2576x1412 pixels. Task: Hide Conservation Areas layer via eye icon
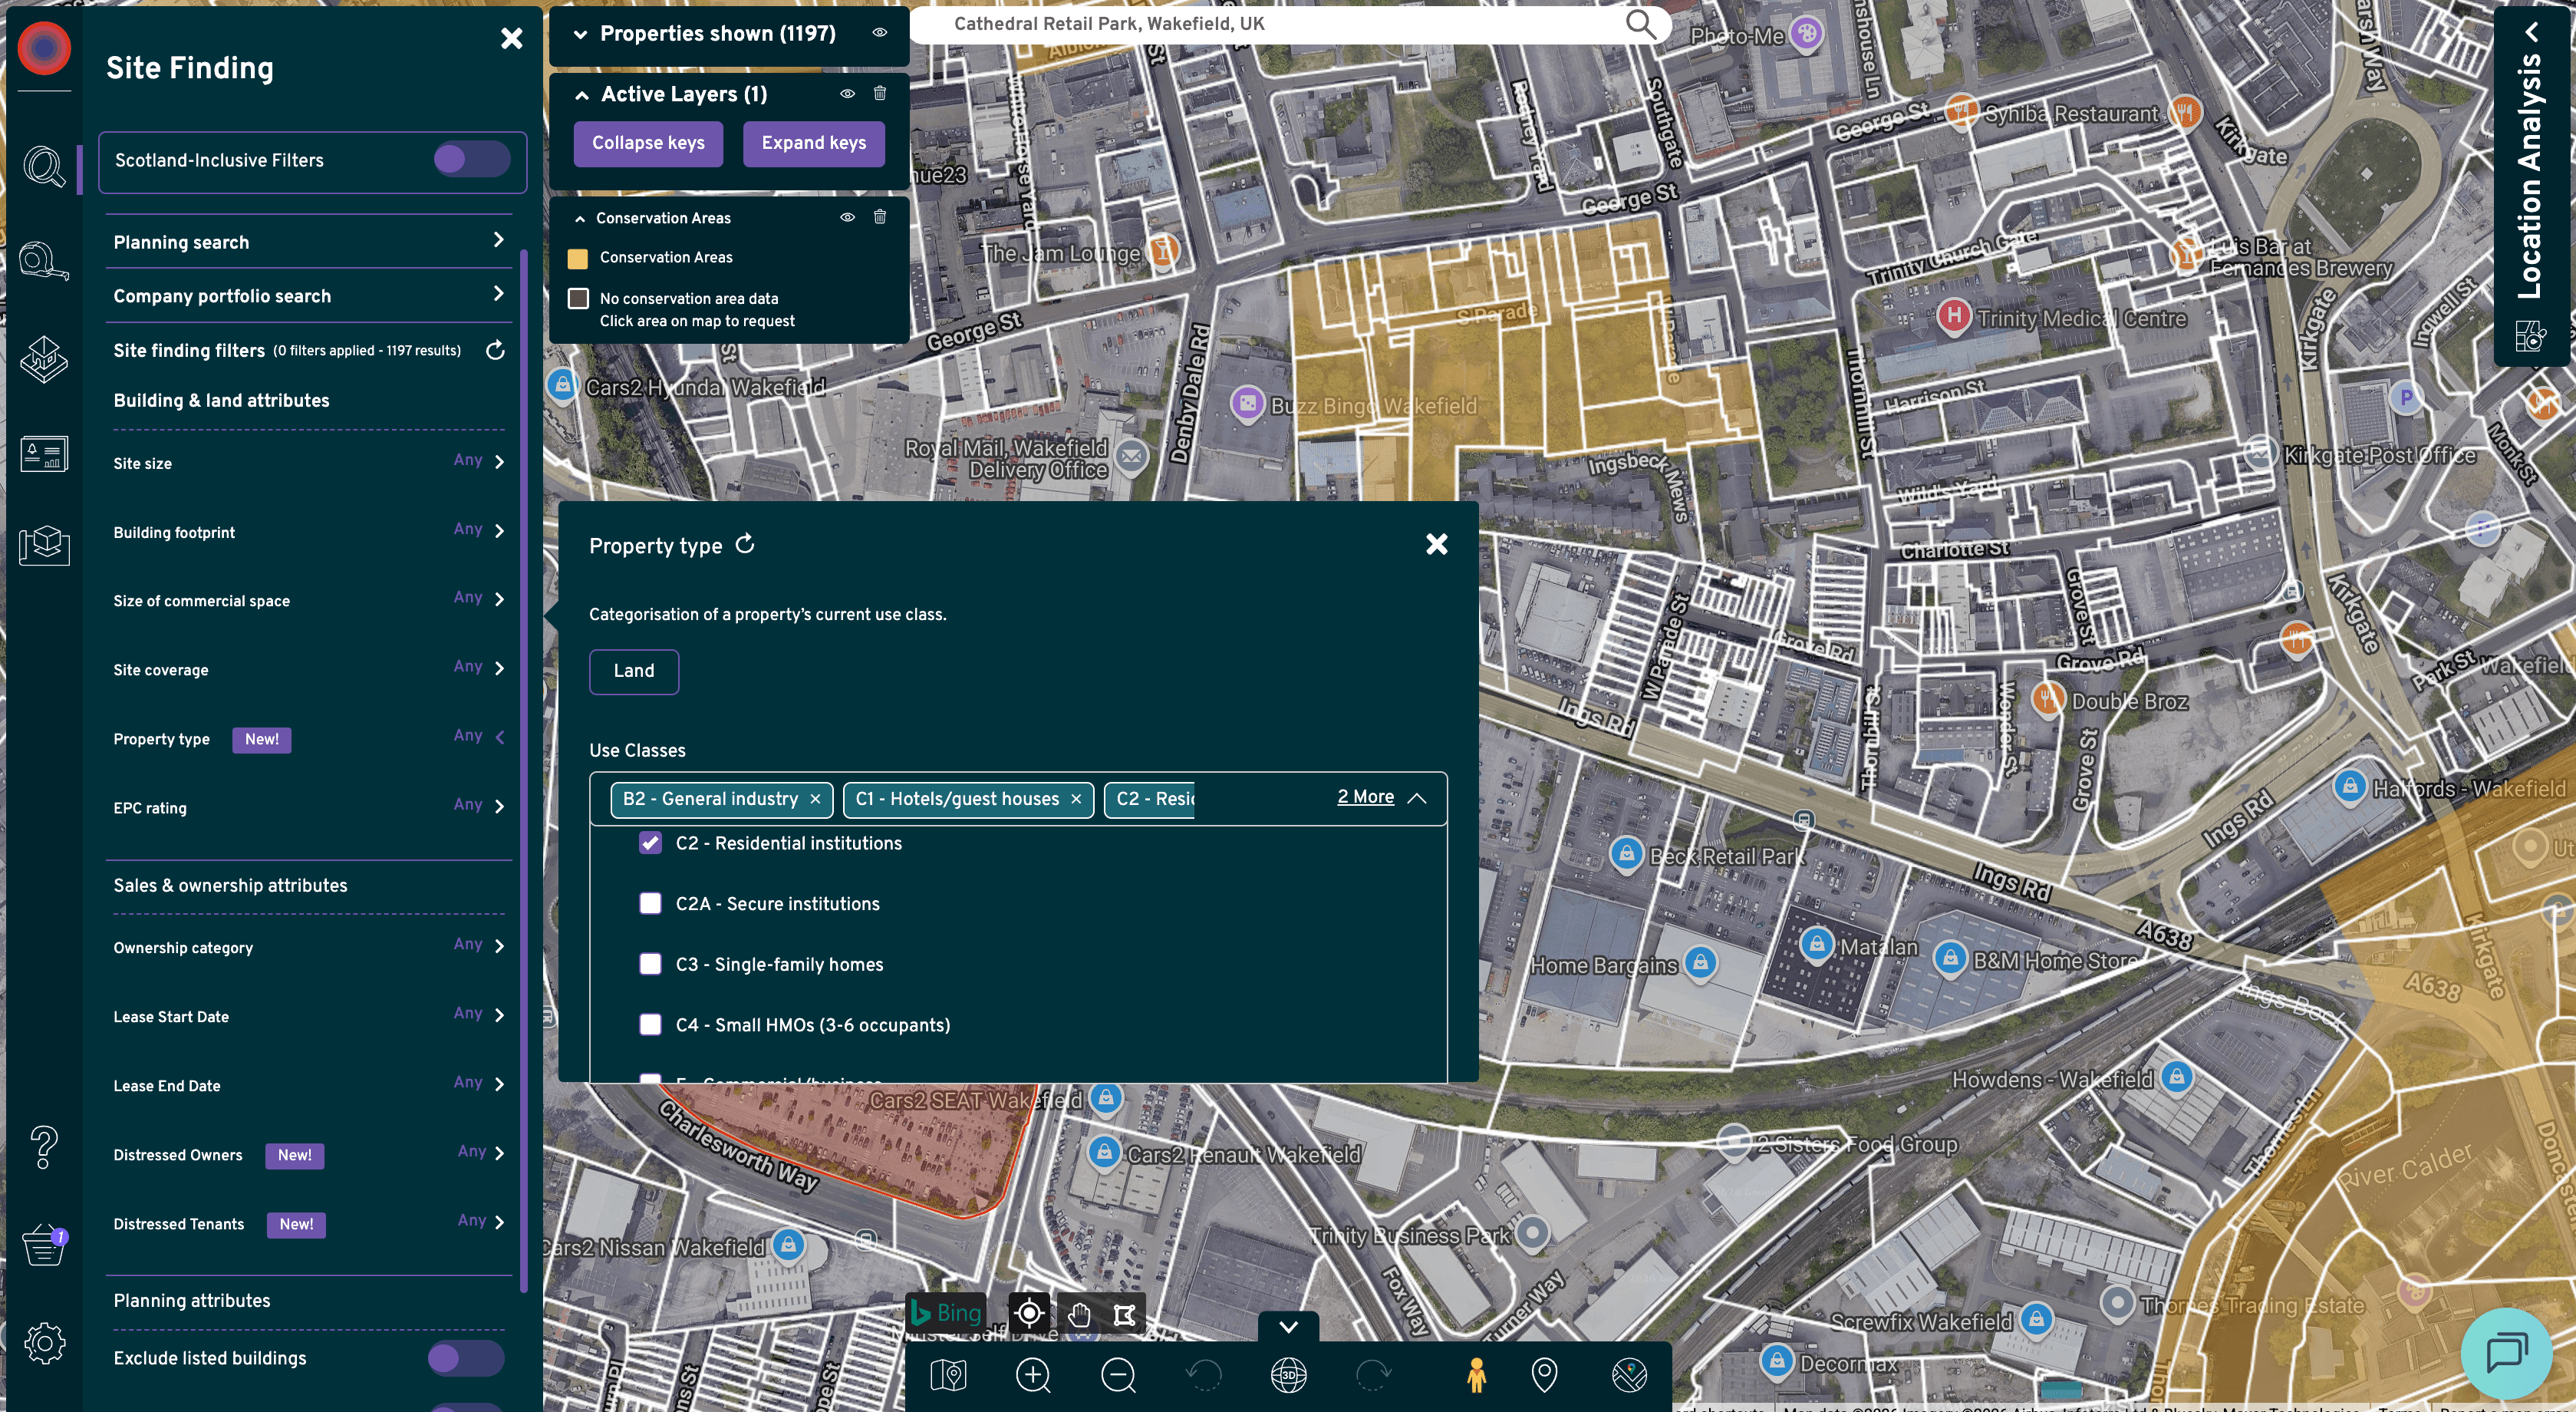847,217
